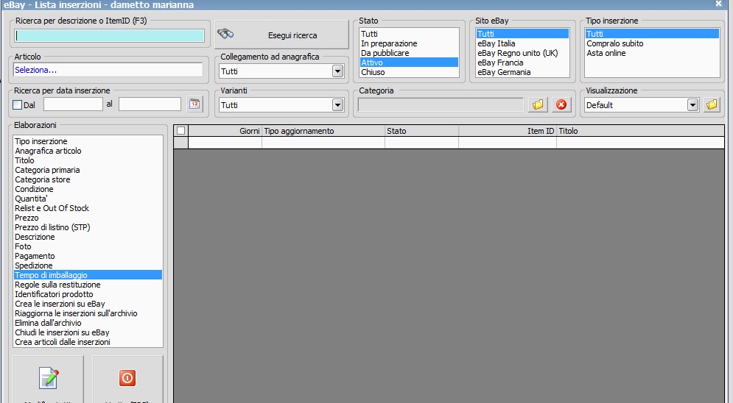This screenshot has height=403, width=733.
Task: Select In preparazione in Stato list
Action: pos(409,43)
